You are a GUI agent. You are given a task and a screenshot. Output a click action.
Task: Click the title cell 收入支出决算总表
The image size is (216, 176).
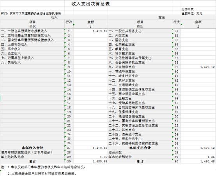(x=90, y=4)
